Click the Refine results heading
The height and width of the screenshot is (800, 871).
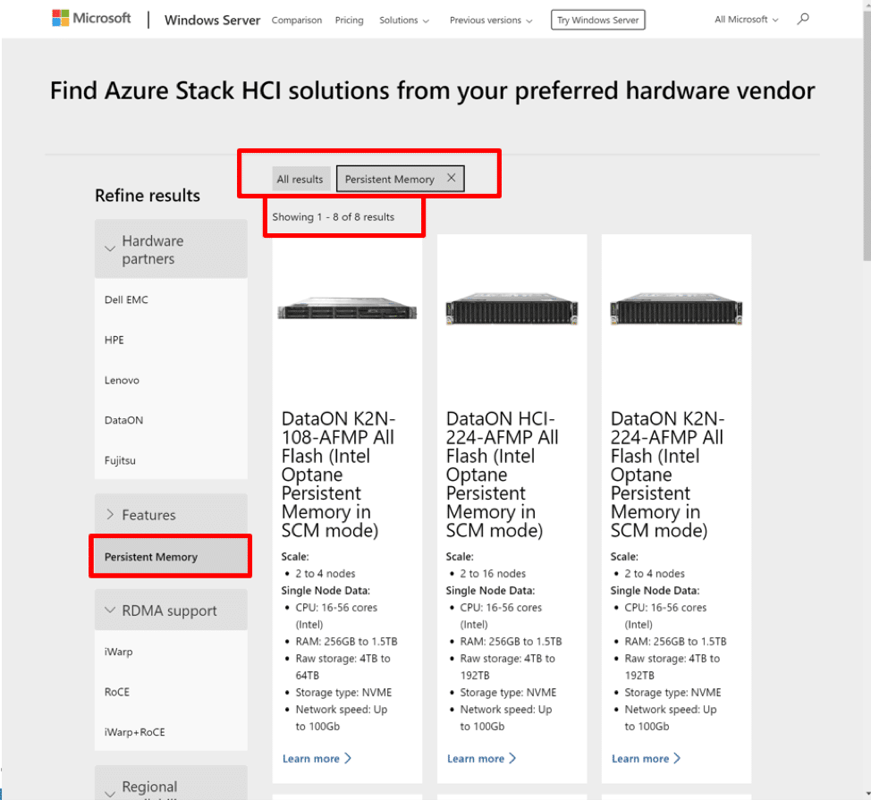tap(148, 196)
